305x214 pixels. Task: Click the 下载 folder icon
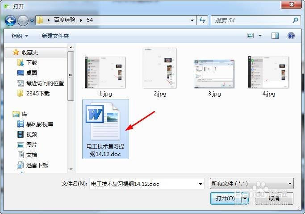(x=21, y=62)
